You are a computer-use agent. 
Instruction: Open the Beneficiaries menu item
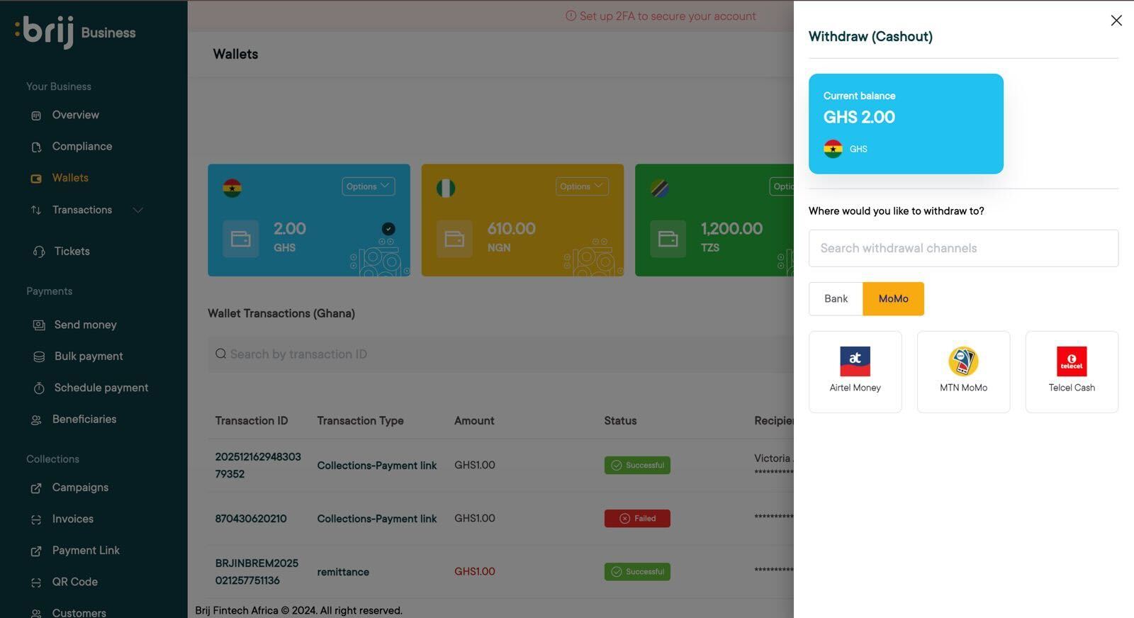coord(84,420)
